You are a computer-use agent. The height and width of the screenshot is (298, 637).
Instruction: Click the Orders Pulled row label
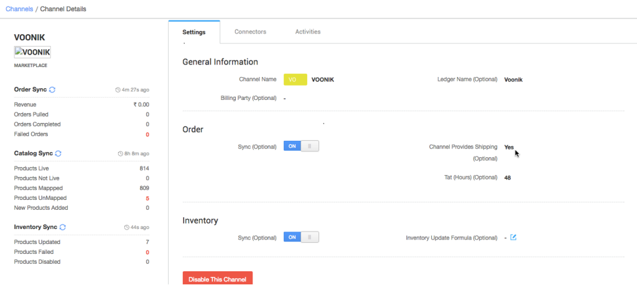pyautogui.click(x=31, y=114)
